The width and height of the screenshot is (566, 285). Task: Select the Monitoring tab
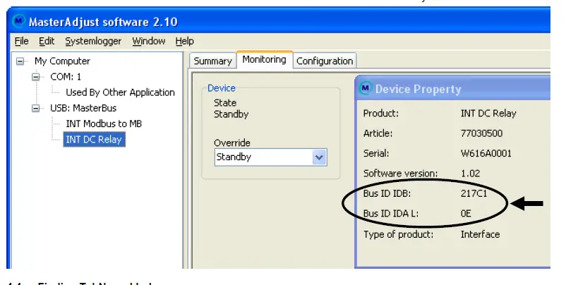pyautogui.click(x=264, y=59)
